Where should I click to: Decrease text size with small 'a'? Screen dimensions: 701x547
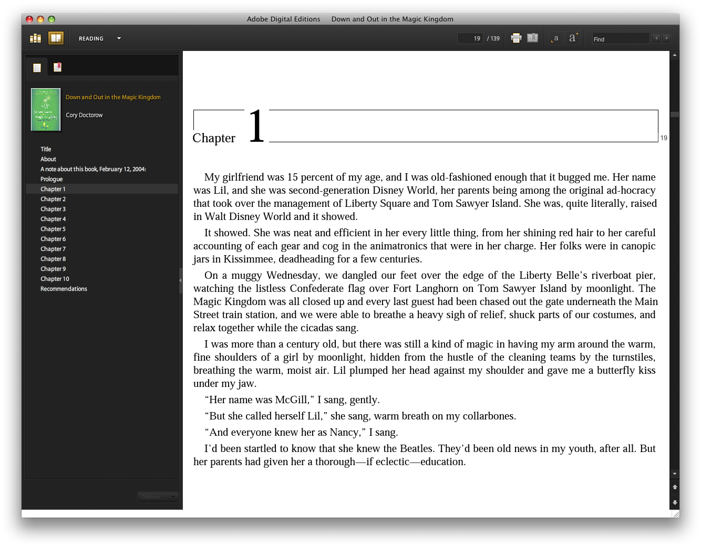555,38
